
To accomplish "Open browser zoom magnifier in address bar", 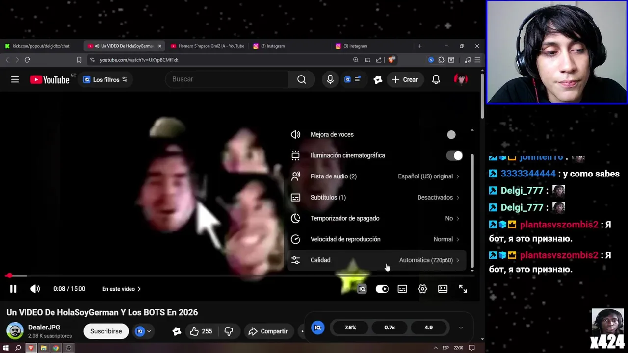I will [x=356, y=60].
